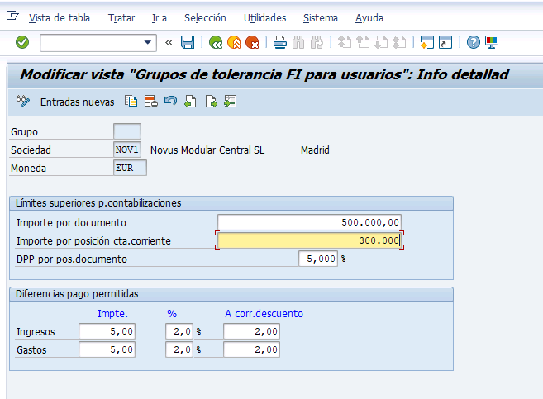Image resolution: width=543 pixels, height=399 pixels.
Task: Toggle display/change glasses-pencil icon
Action: [x=23, y=102]
